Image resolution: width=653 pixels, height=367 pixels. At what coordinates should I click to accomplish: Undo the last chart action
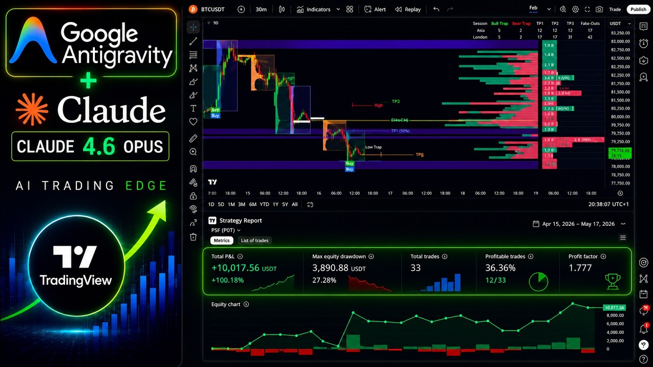(x=436, y=9)
